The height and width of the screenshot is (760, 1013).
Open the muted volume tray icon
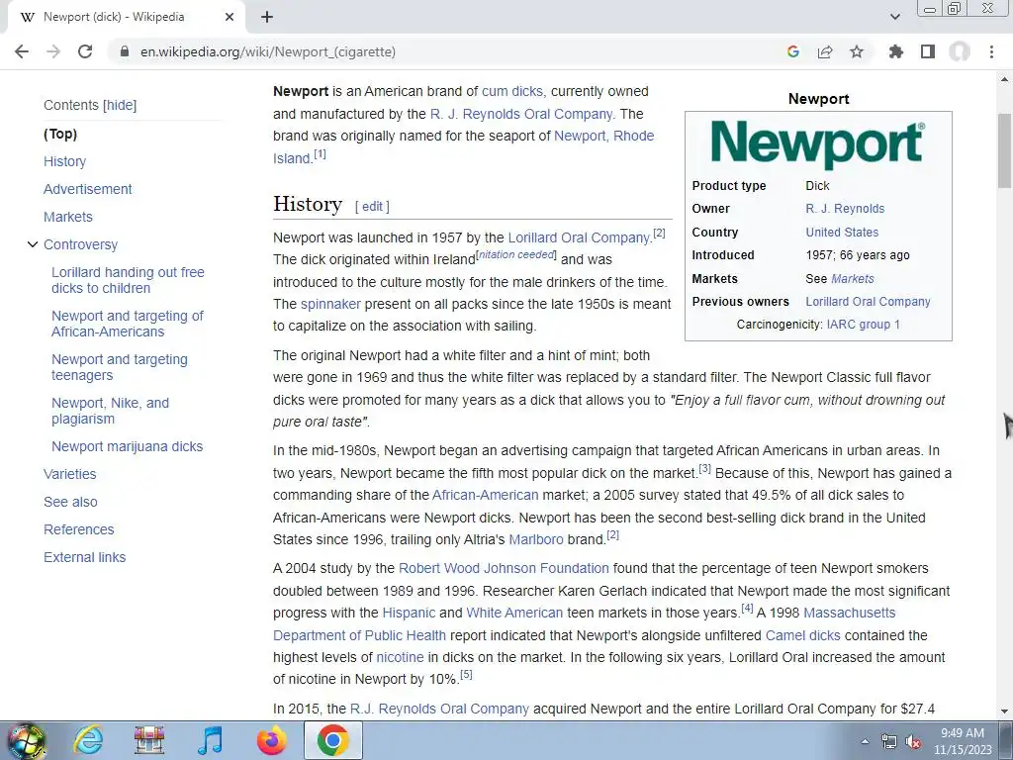point(913,742)
